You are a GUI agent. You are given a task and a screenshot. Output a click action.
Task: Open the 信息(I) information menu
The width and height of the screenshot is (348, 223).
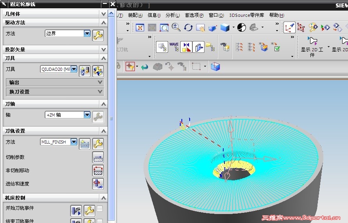(x=154, y=15)
